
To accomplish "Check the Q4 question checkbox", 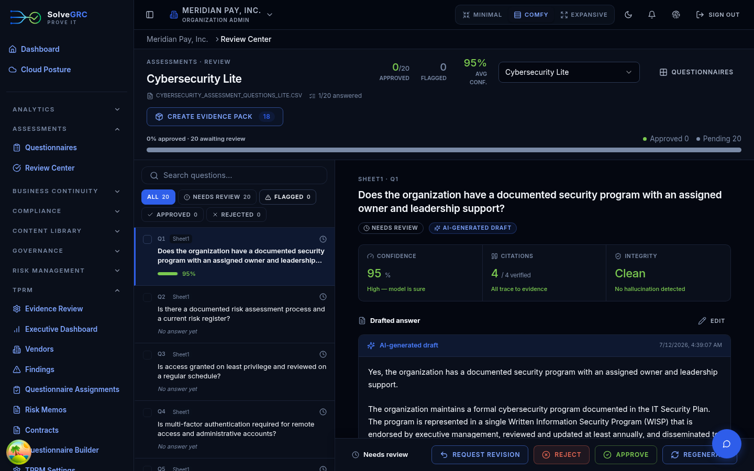I will 148,412.
